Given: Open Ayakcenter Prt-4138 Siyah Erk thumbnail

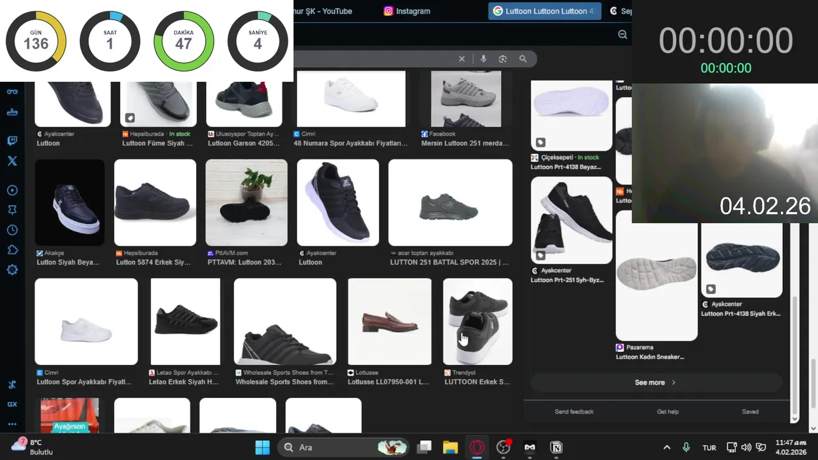Looking at the screenshot, I should [x=741, y=260].
